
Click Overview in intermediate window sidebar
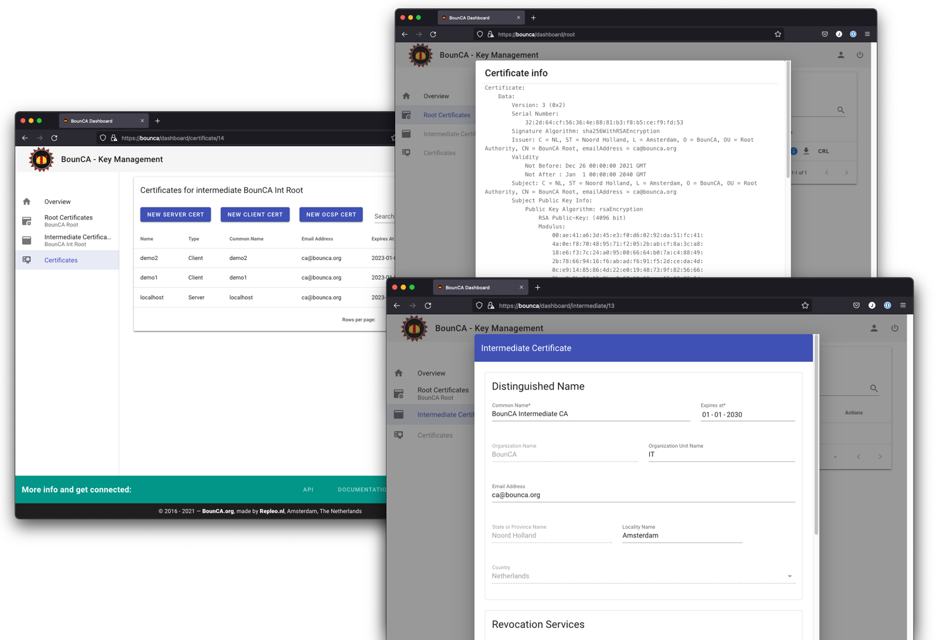tap(431, 373)
